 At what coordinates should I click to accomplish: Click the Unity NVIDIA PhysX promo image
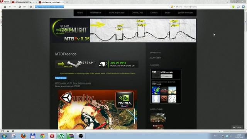(98, 110)
